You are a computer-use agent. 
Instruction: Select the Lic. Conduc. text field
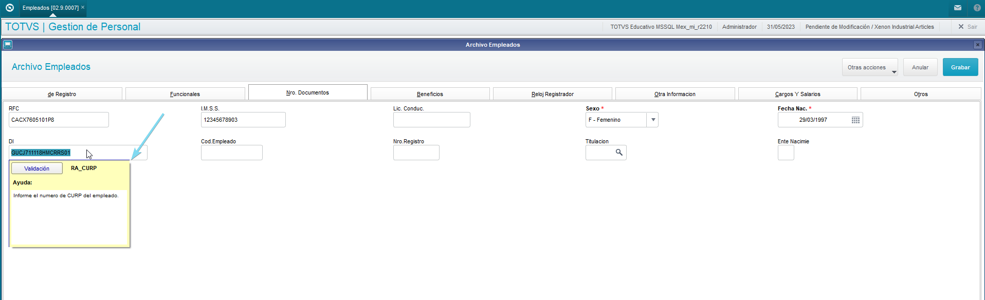point(431,120)
